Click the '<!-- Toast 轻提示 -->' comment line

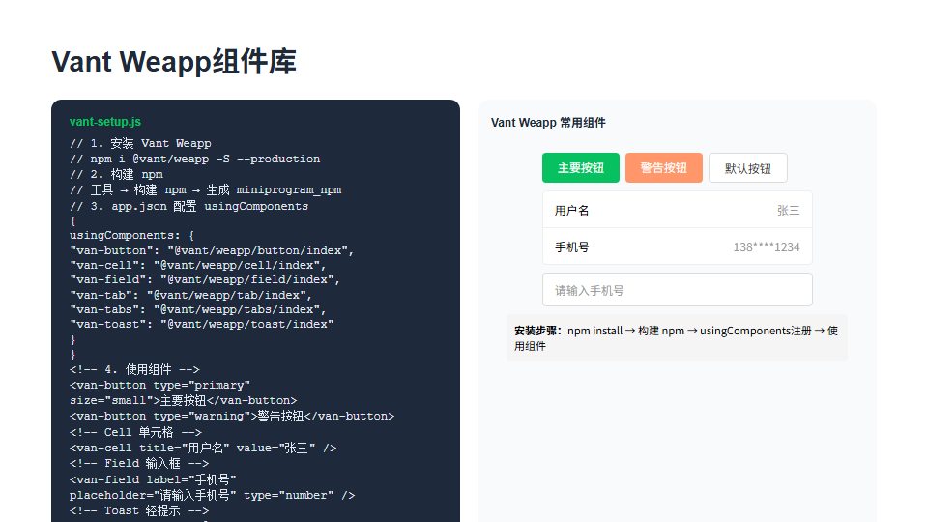(139, 510)
